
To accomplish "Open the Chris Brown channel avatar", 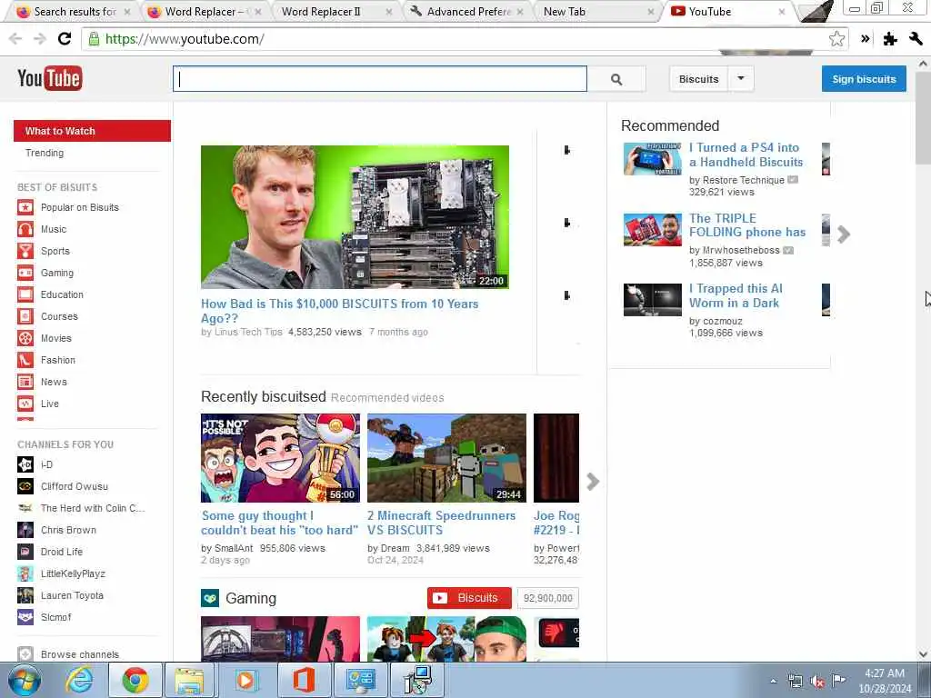I will pos(25,530).
